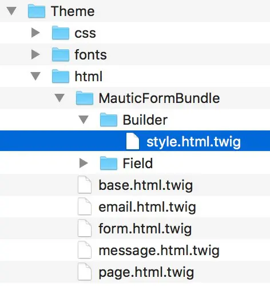Click the Theme folder icon

click(37, 11)
